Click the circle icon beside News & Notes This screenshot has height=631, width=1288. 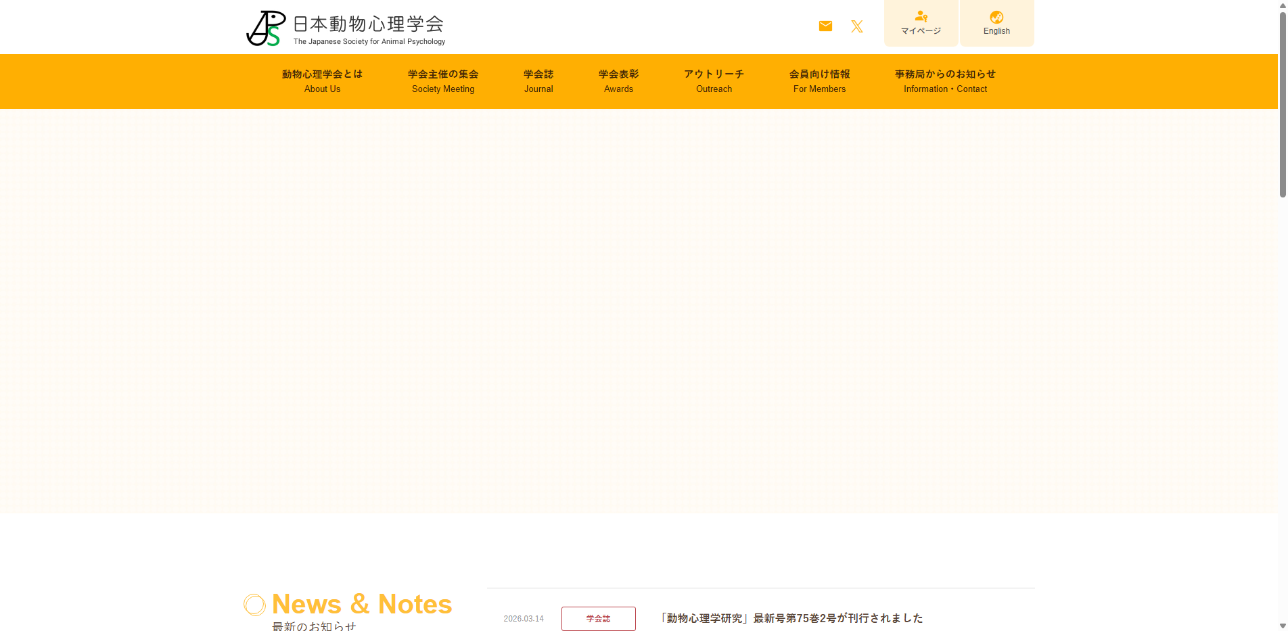pos(254,605)
